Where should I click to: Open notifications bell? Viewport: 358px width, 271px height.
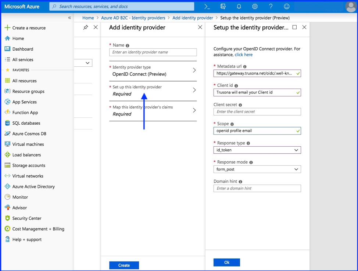point(239,7)
